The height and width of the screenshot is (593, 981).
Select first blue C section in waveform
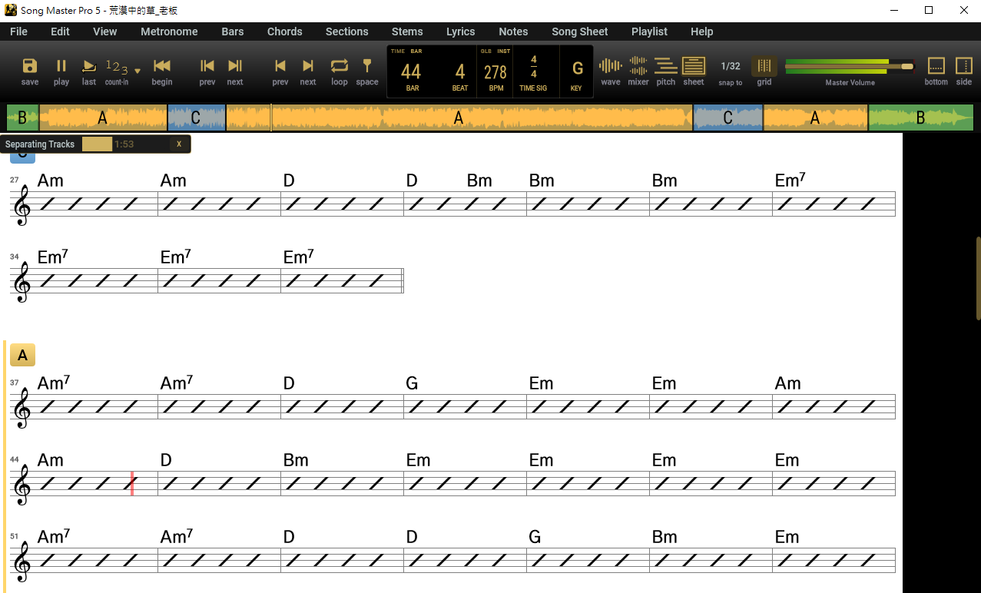[x=196, y=118]
